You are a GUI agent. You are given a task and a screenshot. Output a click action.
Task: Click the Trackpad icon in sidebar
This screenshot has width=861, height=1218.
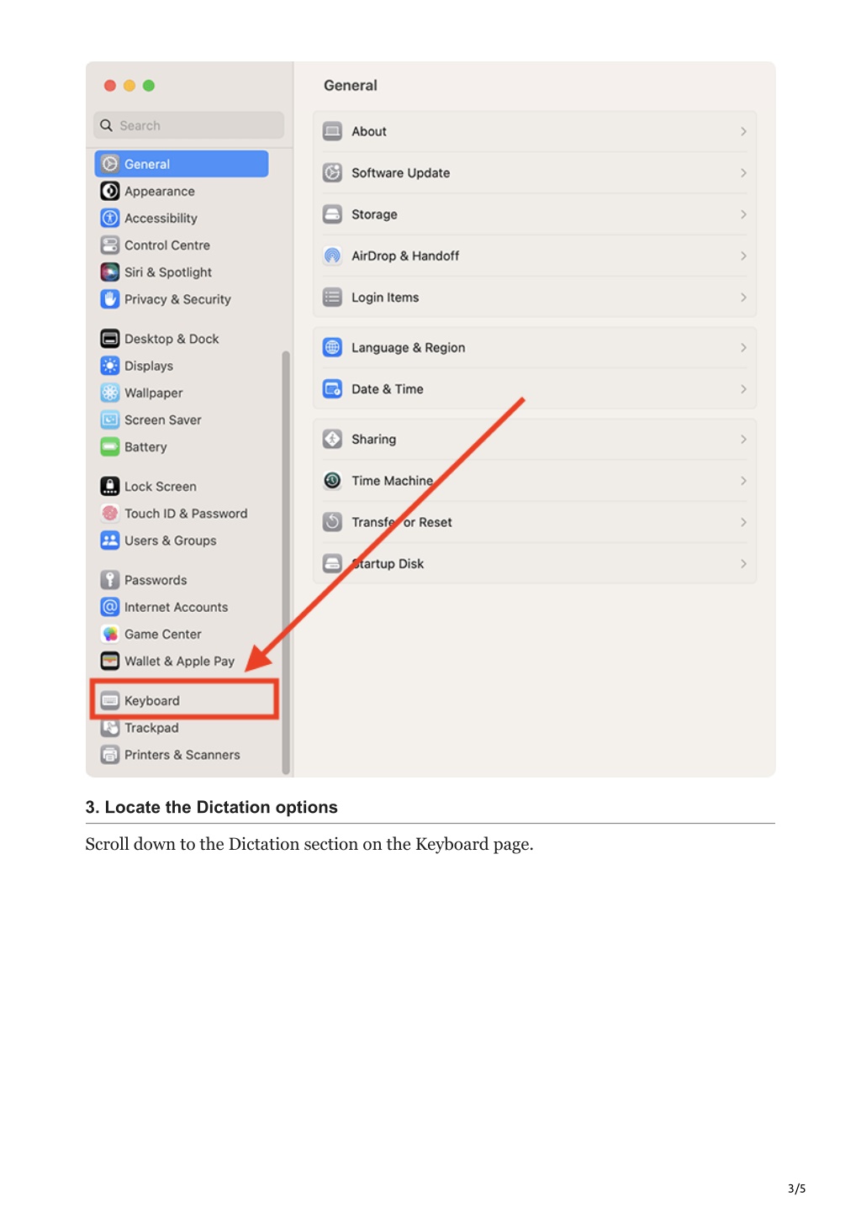110,728
